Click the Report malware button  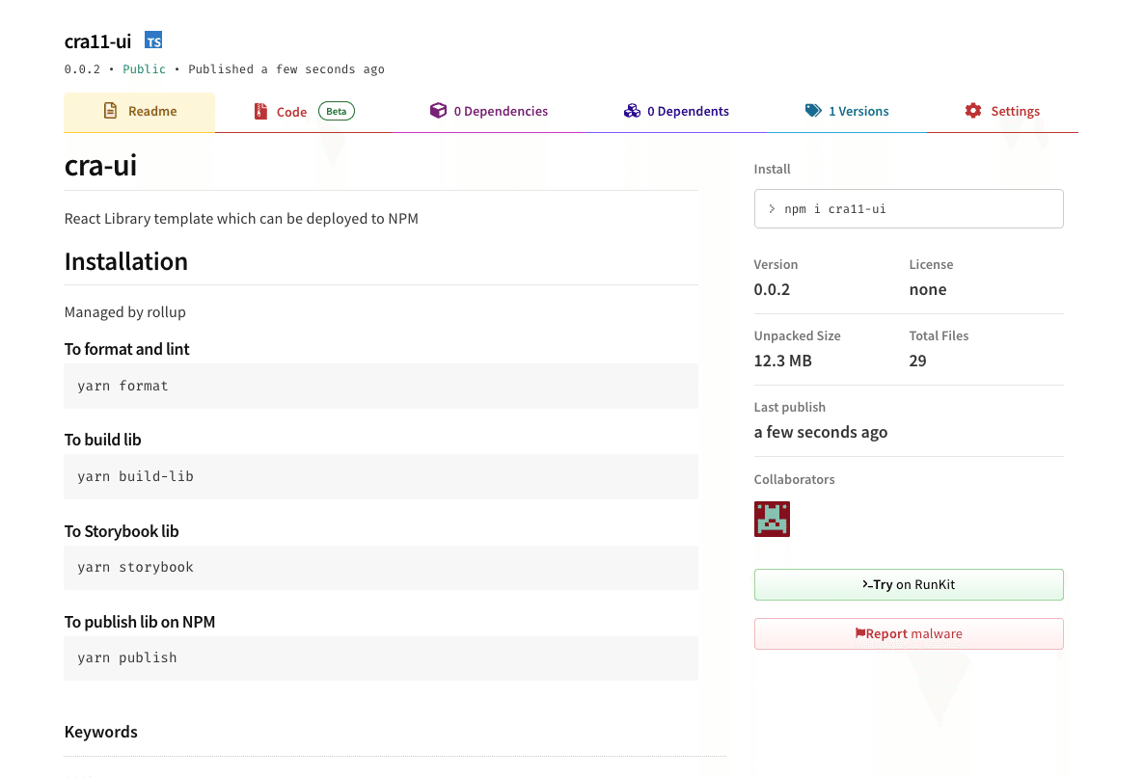[x=909, y=634]
